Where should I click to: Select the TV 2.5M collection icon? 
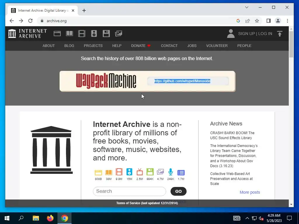[x=140, y=172]
